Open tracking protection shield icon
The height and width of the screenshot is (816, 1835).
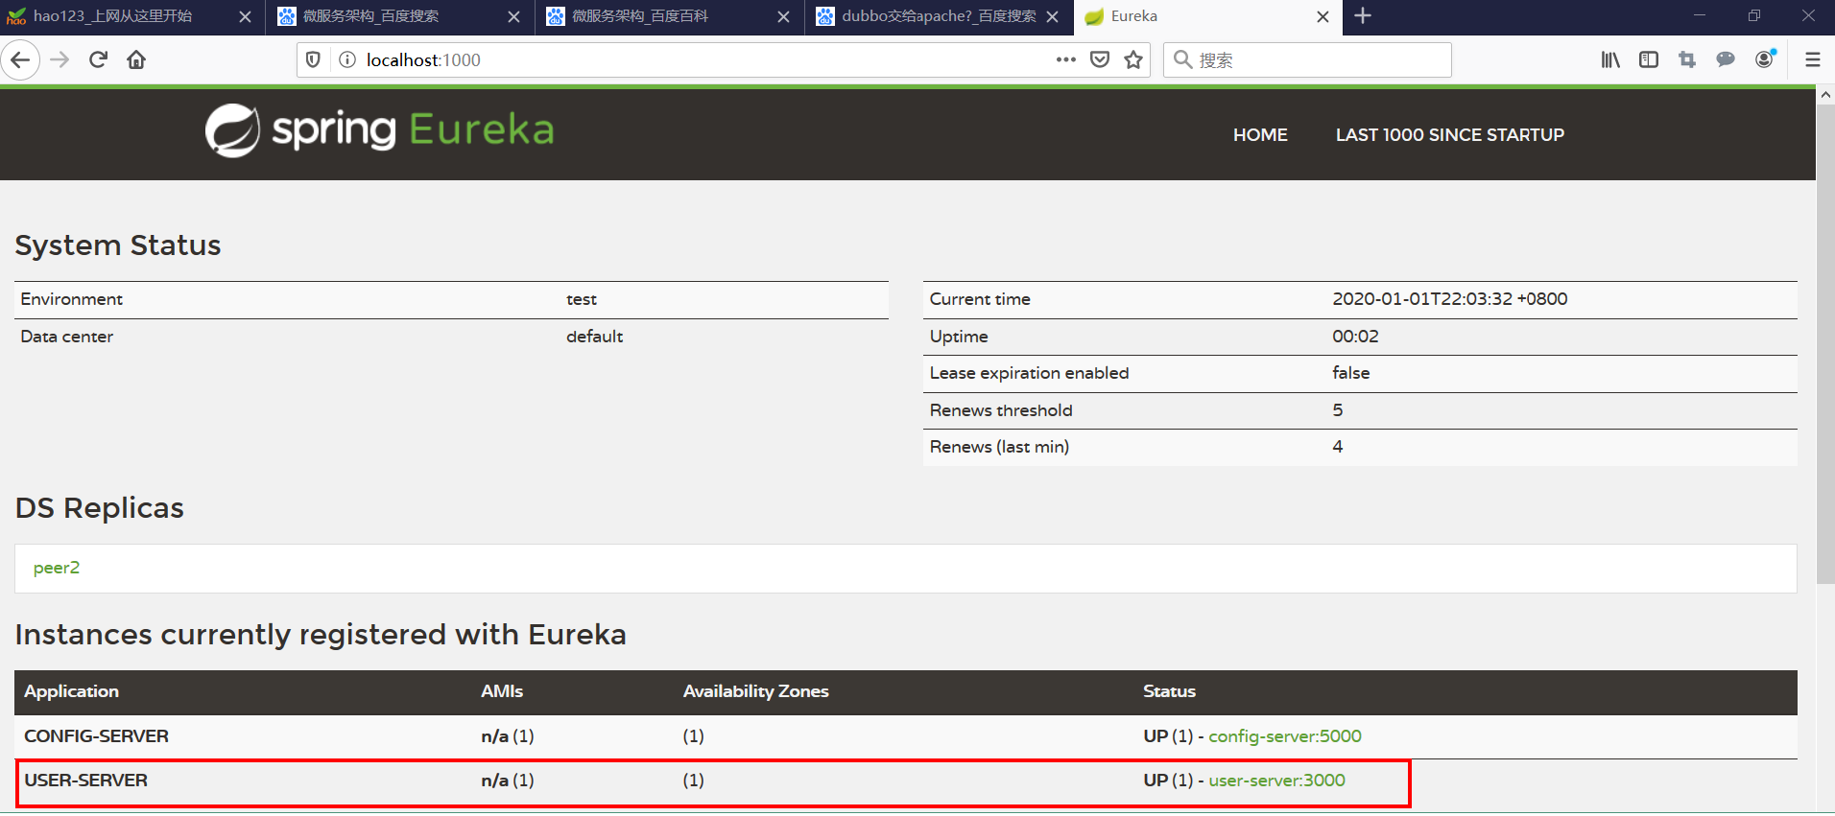(x=313, y=59)
